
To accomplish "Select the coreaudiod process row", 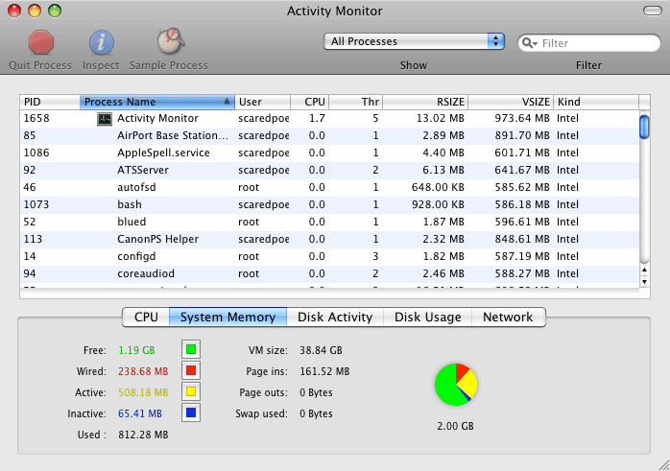I will 329,273.
